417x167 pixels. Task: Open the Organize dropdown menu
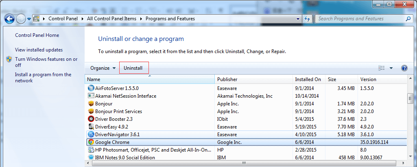tap(103, 68)
